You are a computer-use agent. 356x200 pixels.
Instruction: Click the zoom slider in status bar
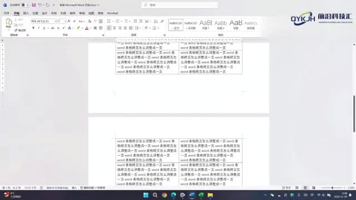click(332, 188)
